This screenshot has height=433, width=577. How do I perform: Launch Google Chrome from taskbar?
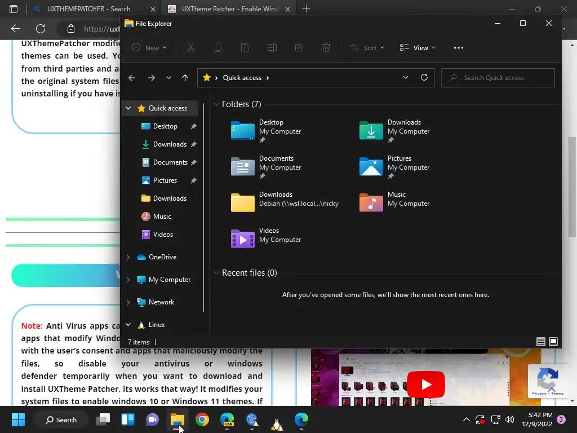click(202, 419)
